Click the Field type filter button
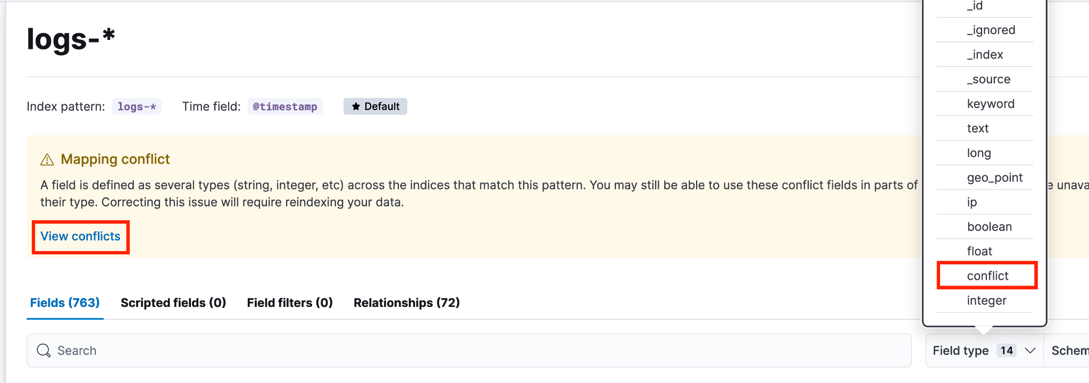Viewport: 1089px width, 383px height. point(984,351)
